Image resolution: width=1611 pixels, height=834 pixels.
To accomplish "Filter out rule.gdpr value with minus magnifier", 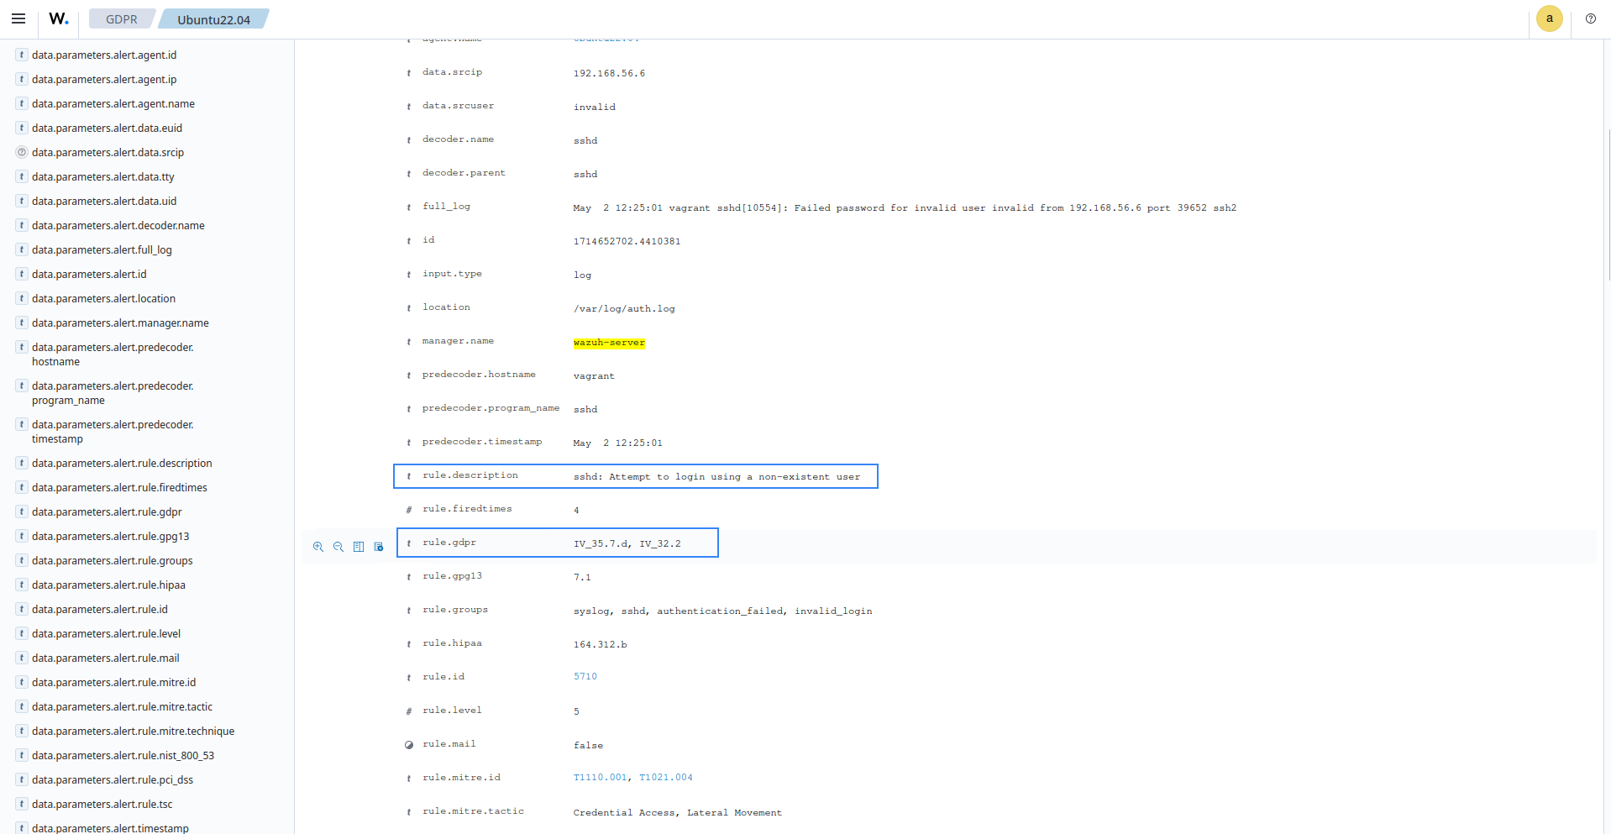I will (338, 547).
